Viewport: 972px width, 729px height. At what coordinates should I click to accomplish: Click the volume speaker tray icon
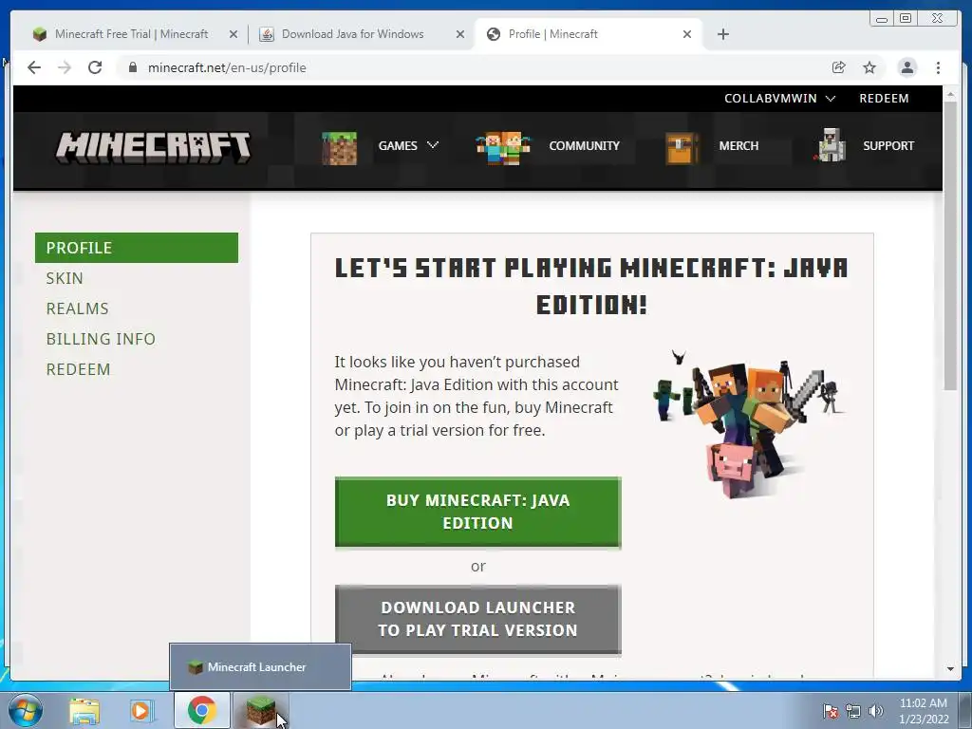pyautogui.click(x=876, y=711)
